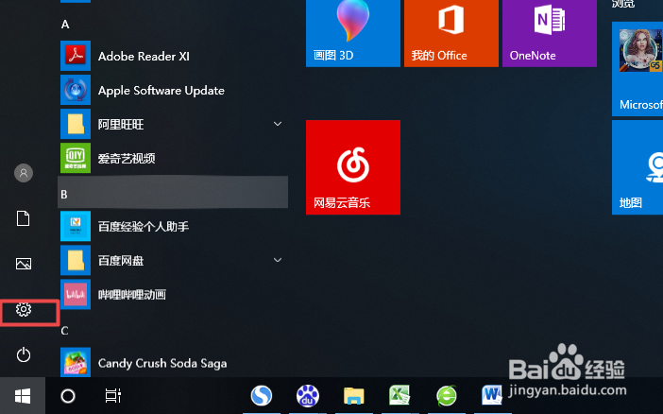Open File Explorer on taskbar
The image size is (663, 414).
pos(353,396)
